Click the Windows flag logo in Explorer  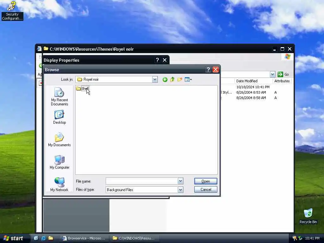pos(287,57)
